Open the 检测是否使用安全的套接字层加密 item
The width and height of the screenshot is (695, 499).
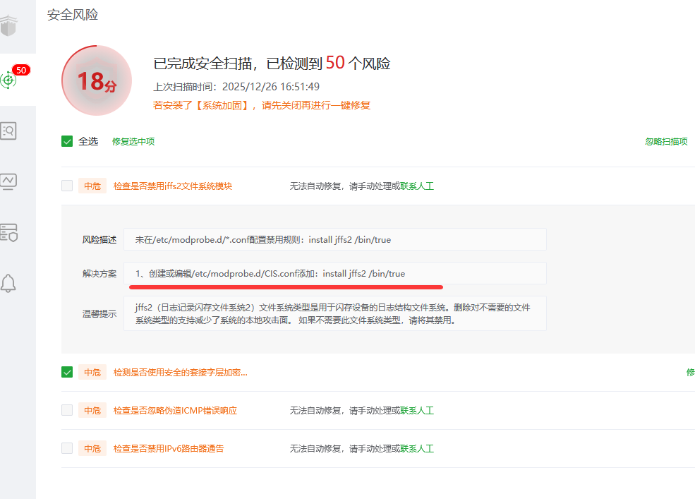click(181, 372)
